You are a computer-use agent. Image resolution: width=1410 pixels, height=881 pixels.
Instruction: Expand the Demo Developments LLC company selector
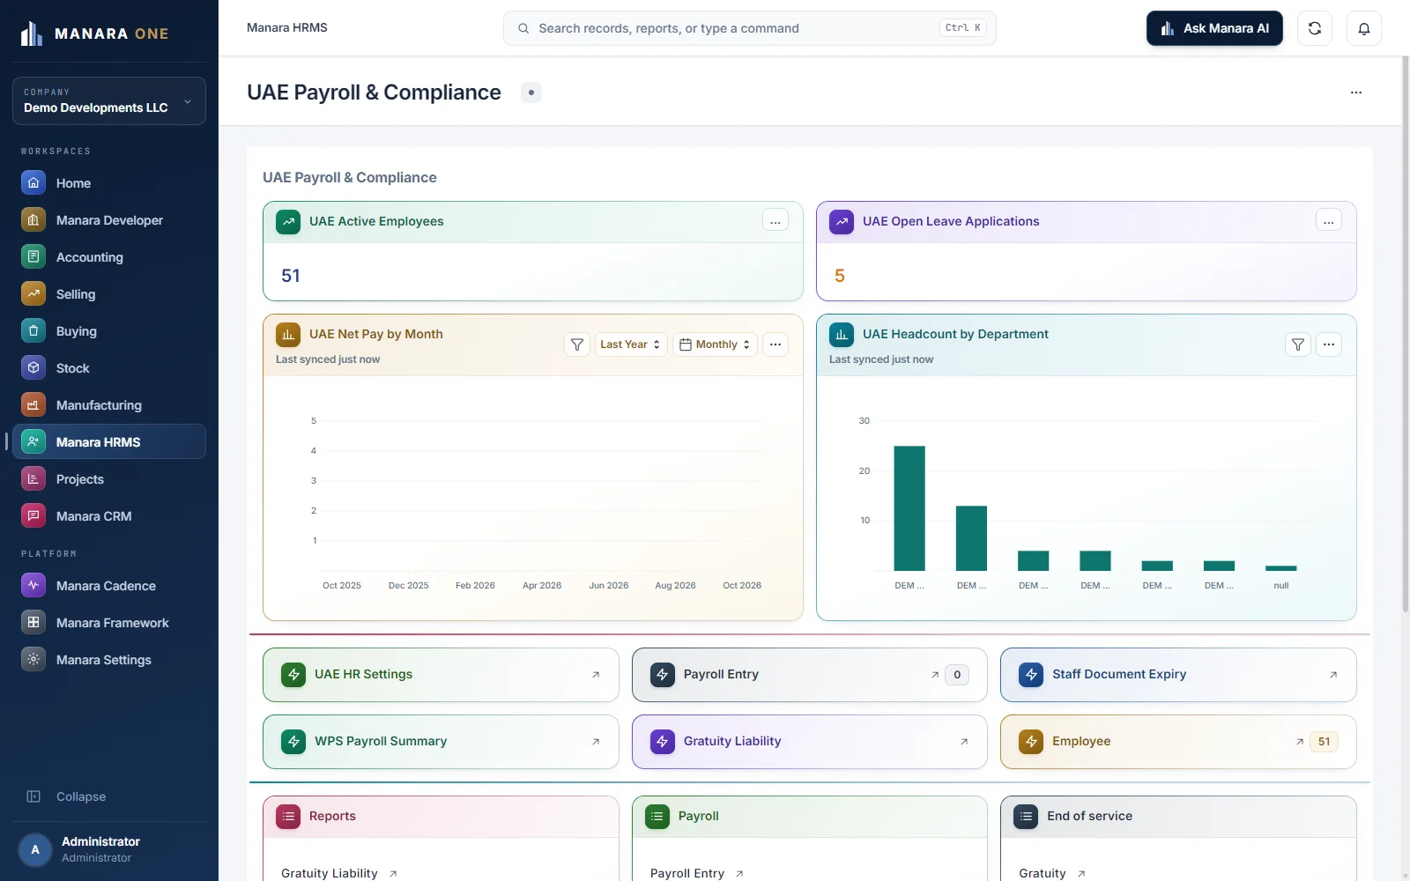click(x=109, y=100)
